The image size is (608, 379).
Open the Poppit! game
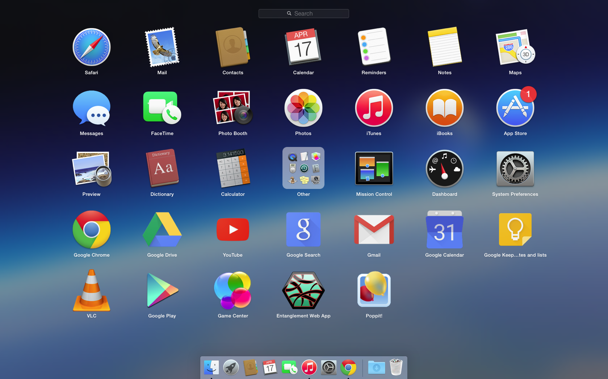(x=374, y=290)
